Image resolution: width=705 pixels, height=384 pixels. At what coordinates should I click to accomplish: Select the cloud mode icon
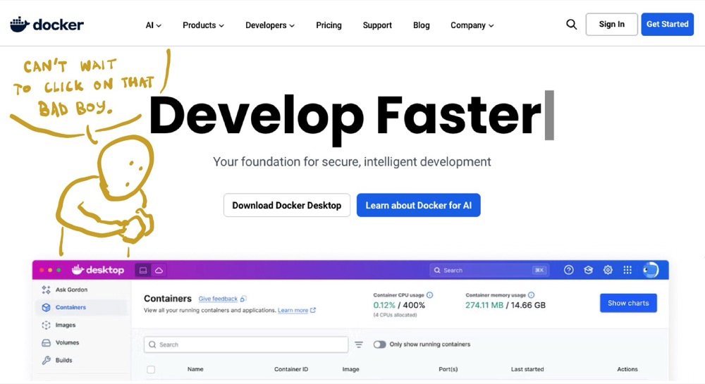[159, 270]
